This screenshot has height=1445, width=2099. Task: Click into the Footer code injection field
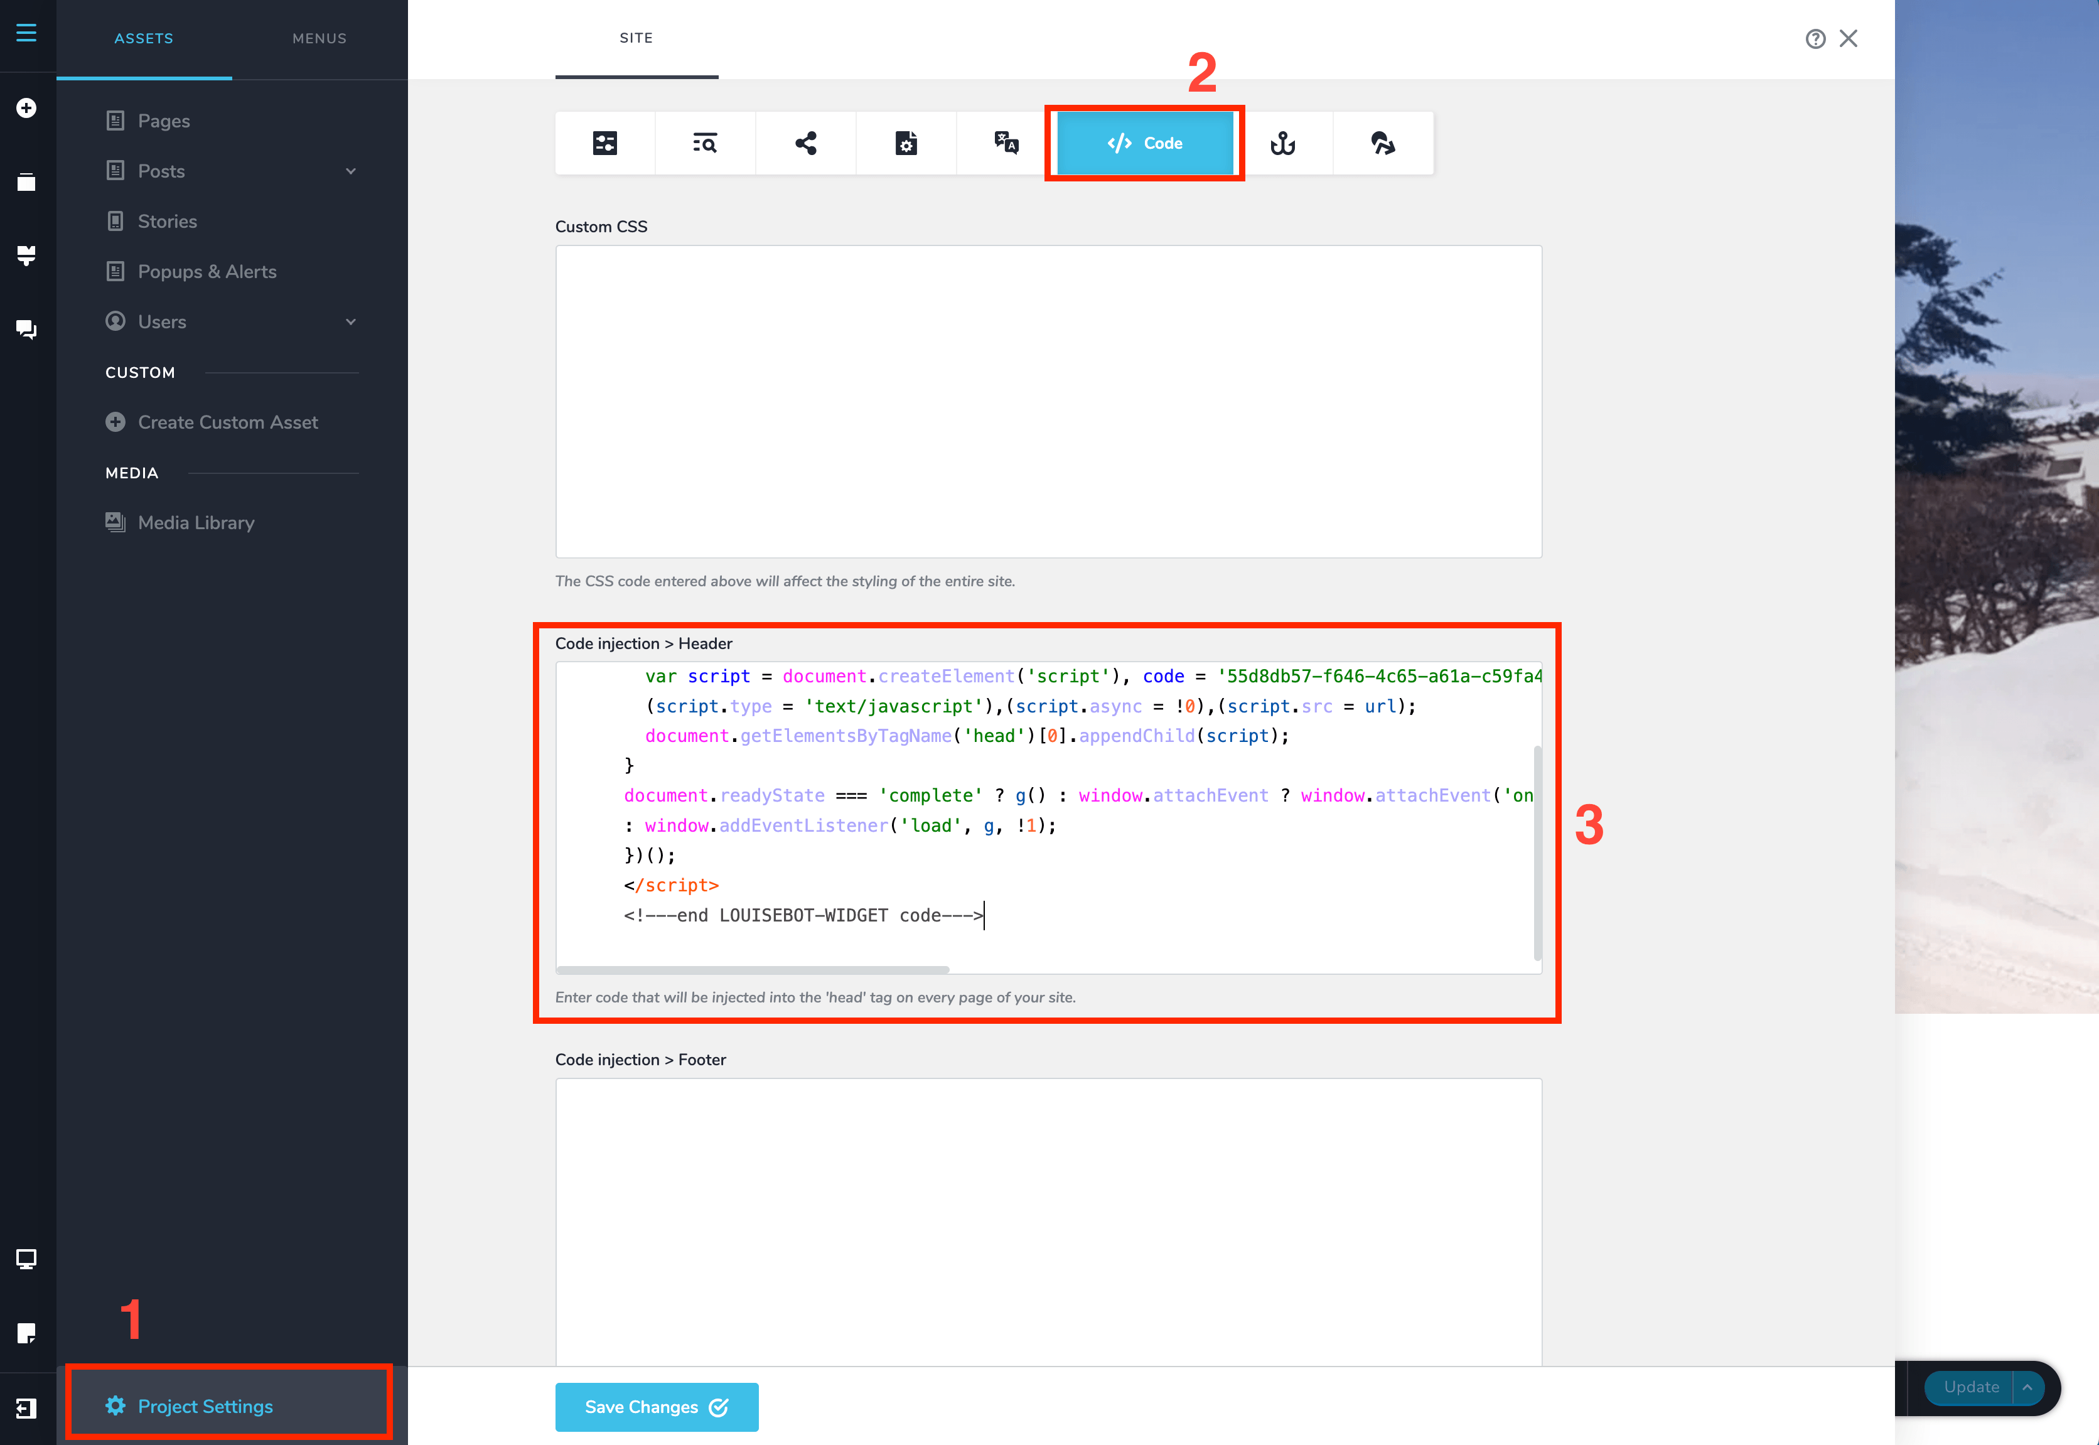coord(1048,1222)
